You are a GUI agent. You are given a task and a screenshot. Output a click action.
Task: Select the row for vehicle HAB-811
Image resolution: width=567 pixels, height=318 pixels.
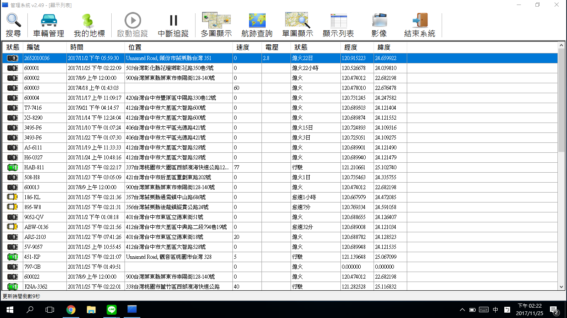pos(34,167)
